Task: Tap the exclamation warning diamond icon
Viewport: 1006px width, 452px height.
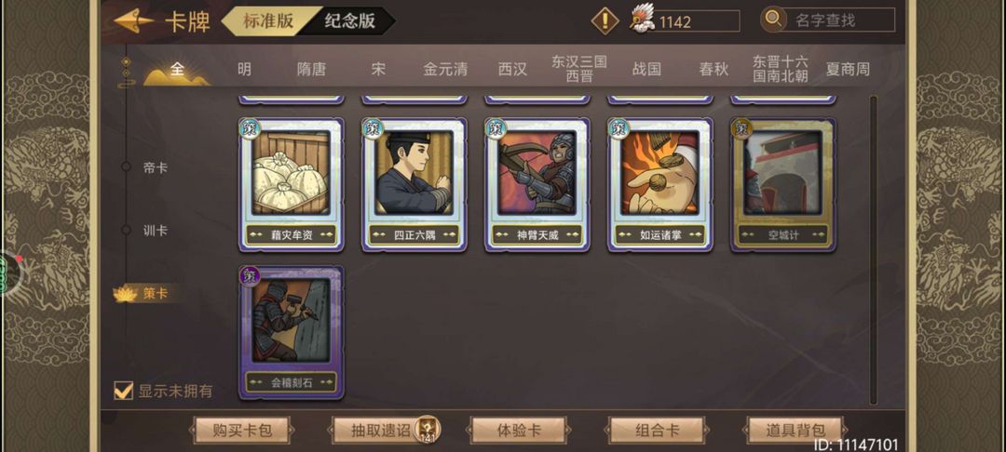Action: pos(605,21)
